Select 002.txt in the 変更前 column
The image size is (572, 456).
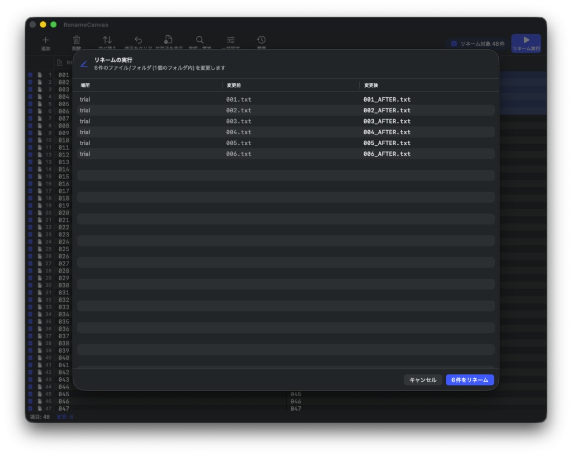(239, 110)
